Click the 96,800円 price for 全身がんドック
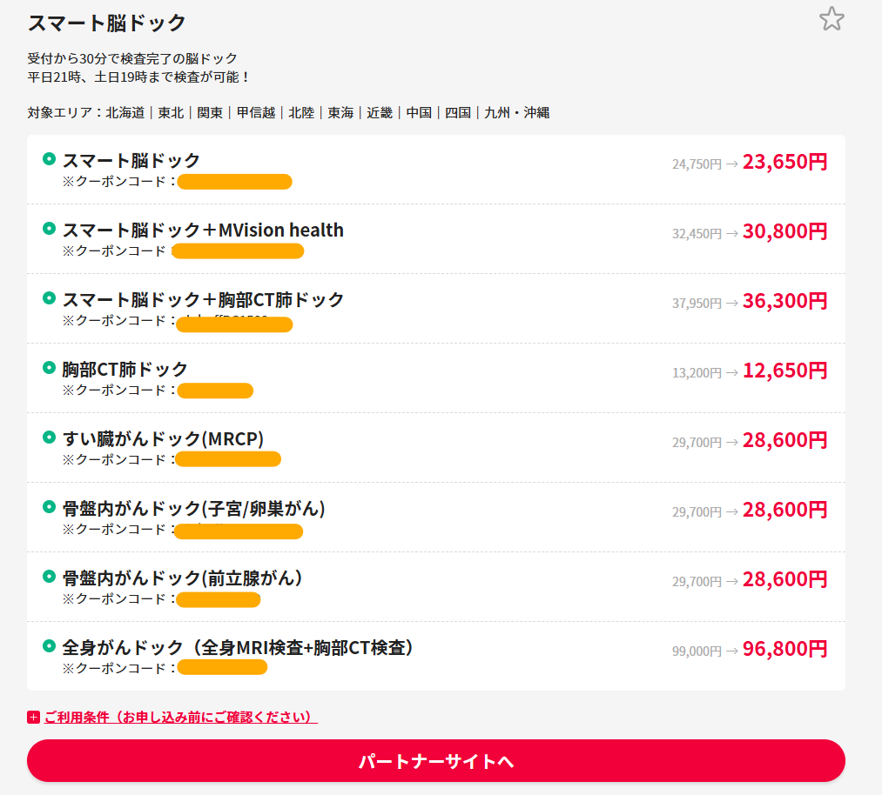The height and width of the screenshot is (795, 882). 784,649
